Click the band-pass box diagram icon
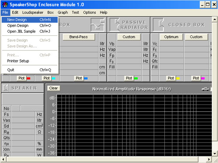The height and width of the screenshot is (163, 218). (98, 25)
